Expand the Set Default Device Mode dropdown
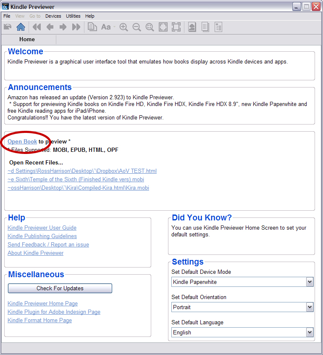 coord(310,282)
